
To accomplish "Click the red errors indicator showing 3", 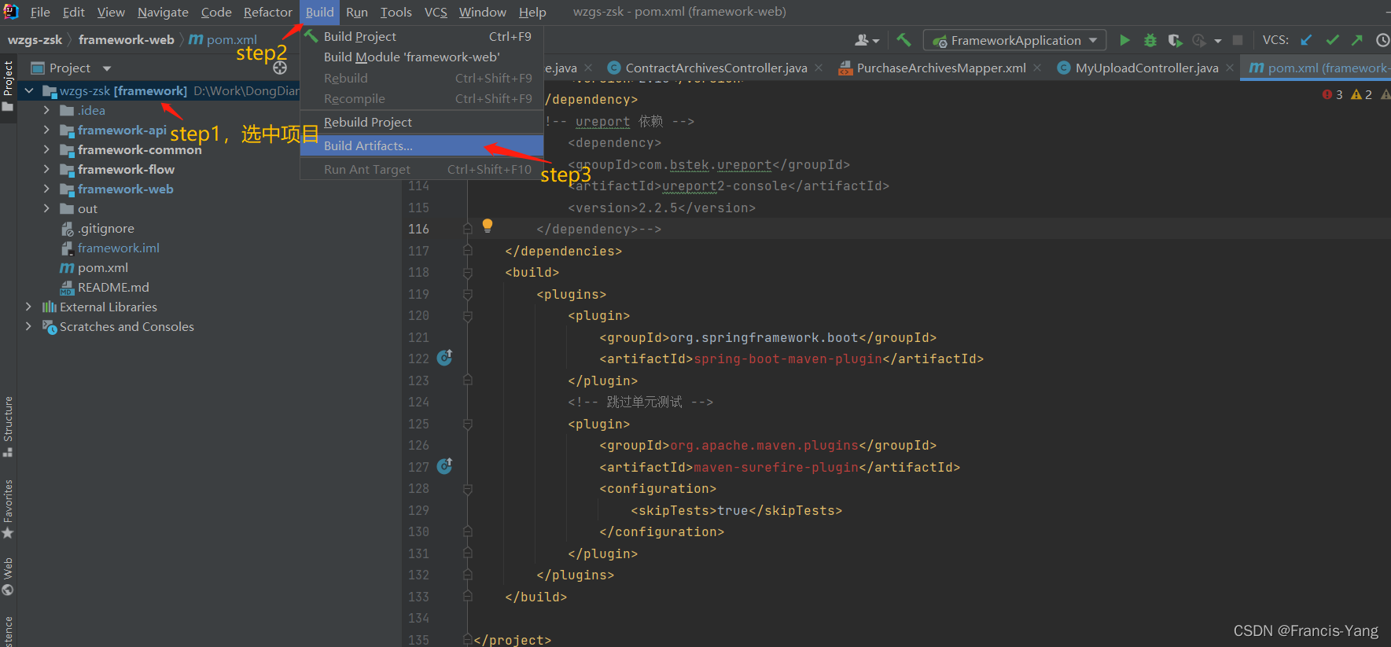I will [x=1333, y=94].
